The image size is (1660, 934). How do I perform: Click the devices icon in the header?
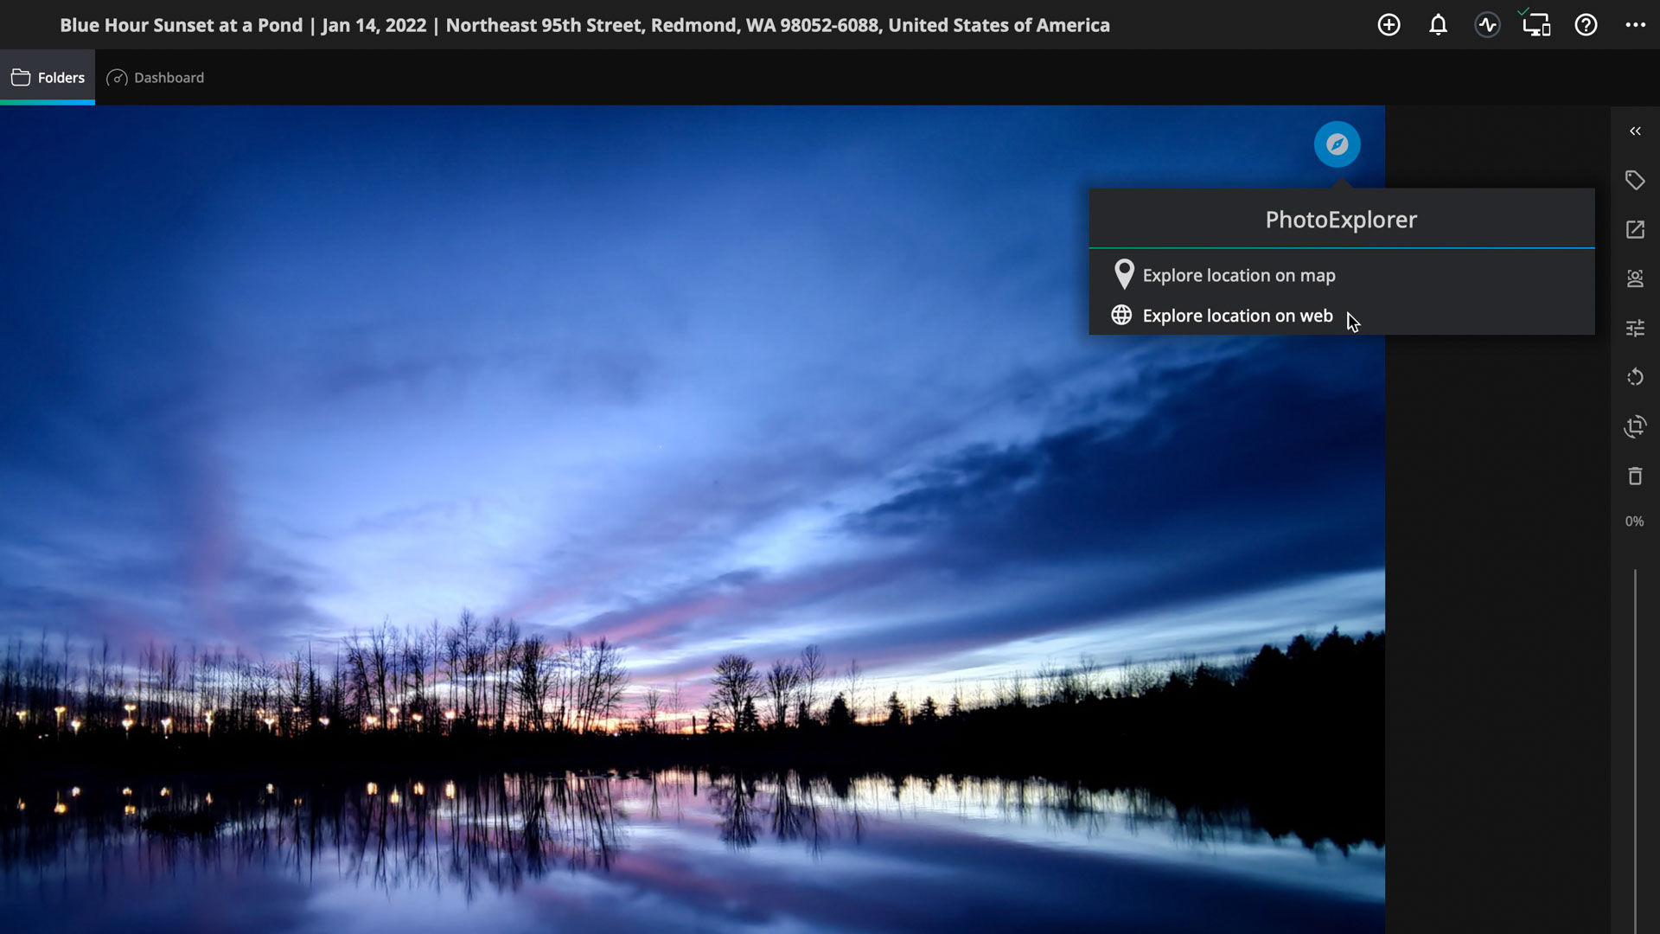point(1536,25)
